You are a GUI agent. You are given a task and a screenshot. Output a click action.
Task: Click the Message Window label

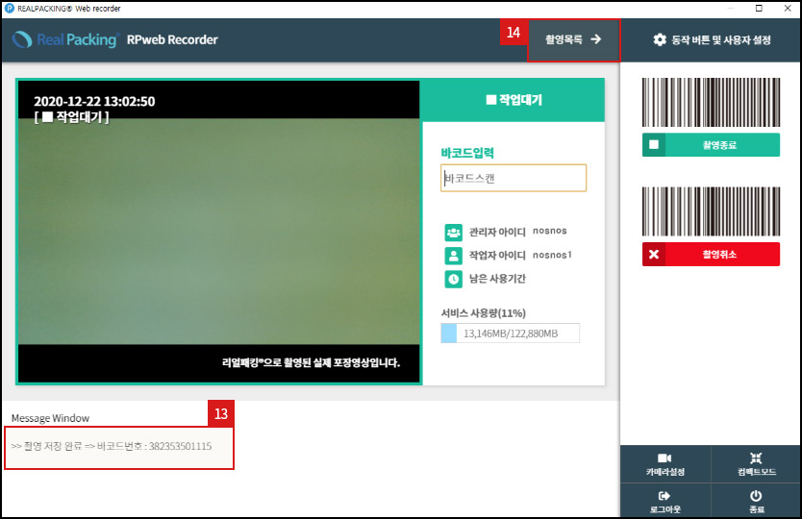(50, 418)
